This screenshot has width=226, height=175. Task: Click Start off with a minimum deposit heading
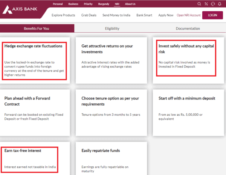187,98
